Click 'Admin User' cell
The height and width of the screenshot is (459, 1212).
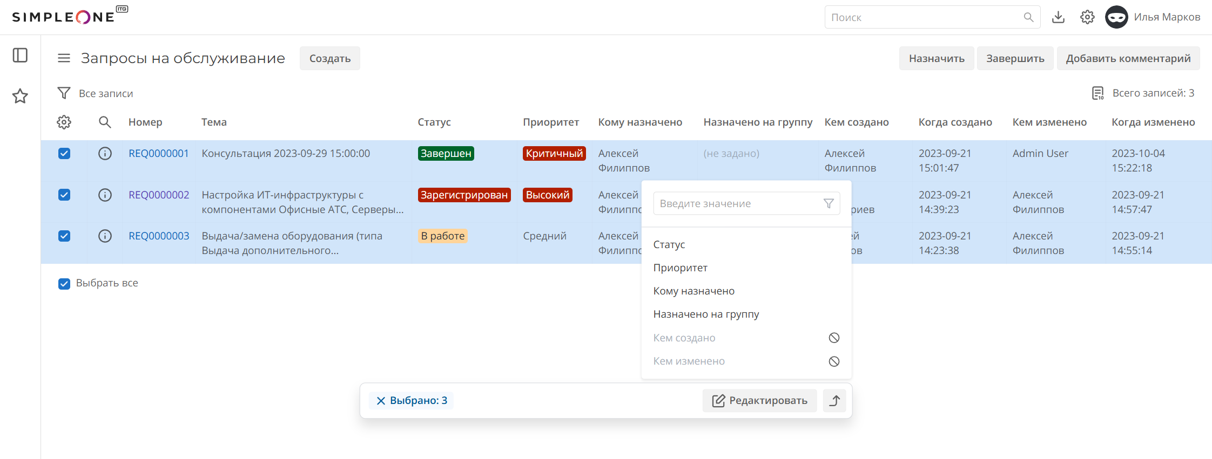click(1040, 154)
